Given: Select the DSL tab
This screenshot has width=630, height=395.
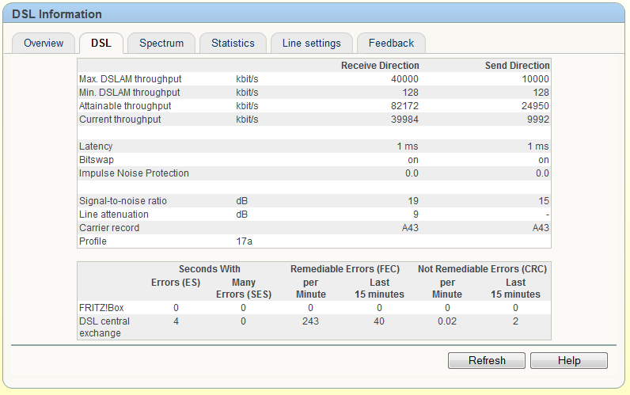Looking at the screenshot, I should click(101, 43).
